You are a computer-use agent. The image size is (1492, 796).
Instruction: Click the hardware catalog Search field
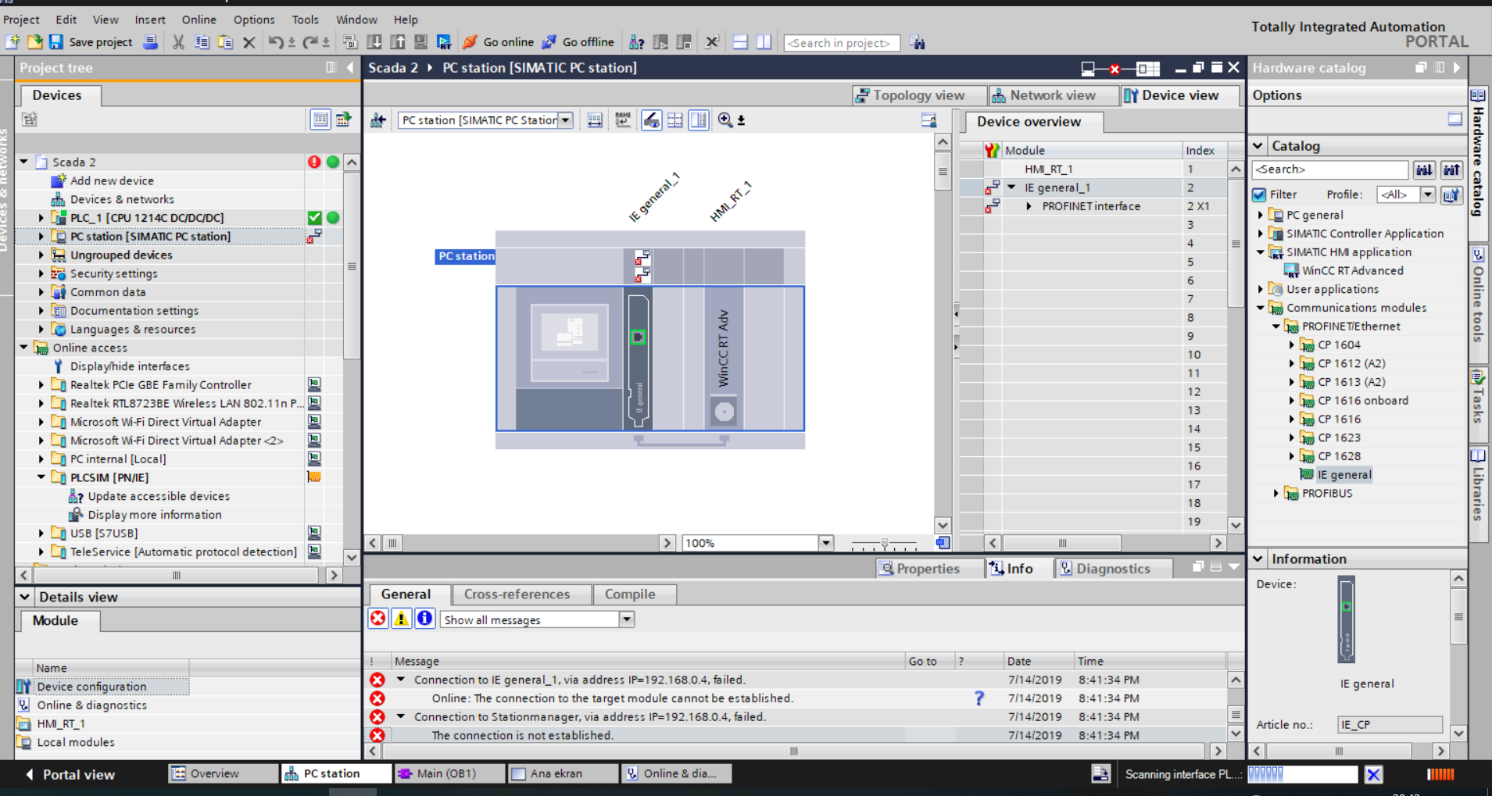1329,170
